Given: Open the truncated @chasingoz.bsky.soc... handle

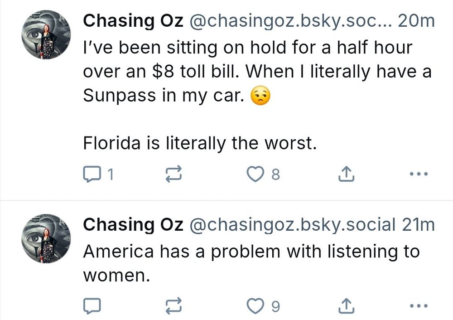Looking at the screenshot, I should (289, 20).
